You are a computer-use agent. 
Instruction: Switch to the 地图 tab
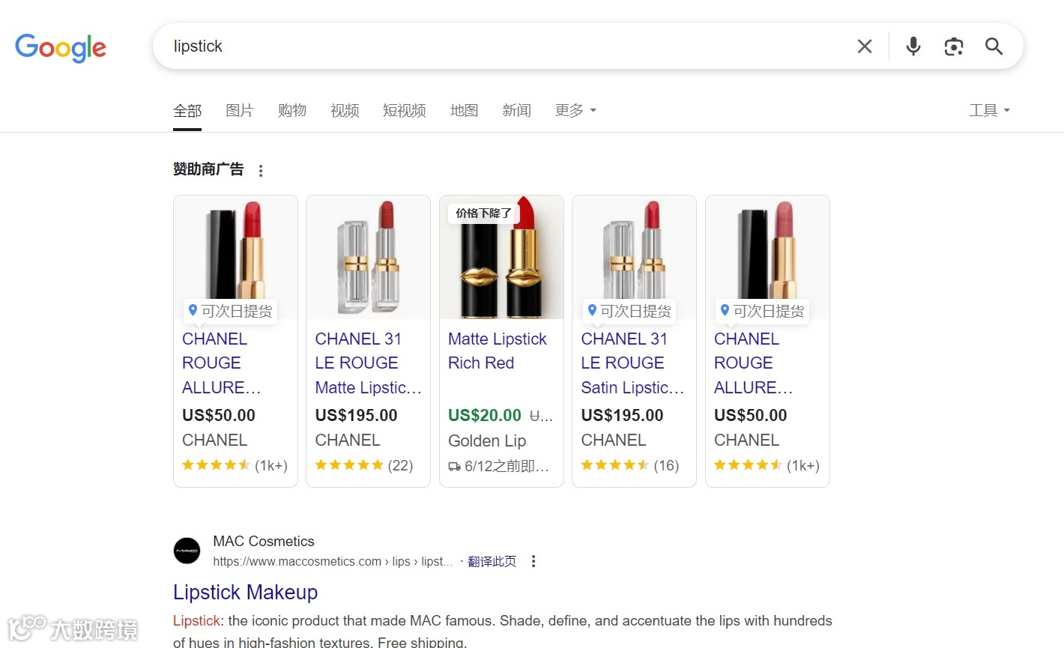click(x=465, y=111)
